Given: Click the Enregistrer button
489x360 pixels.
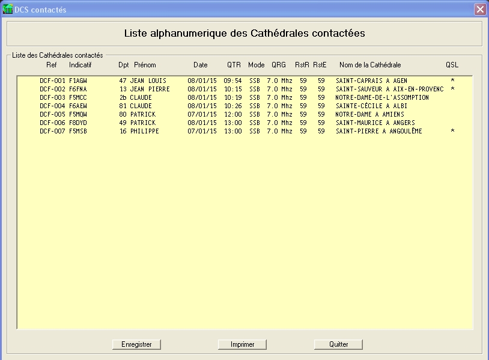Looking at the screenshot, I should tap(136, 344).
